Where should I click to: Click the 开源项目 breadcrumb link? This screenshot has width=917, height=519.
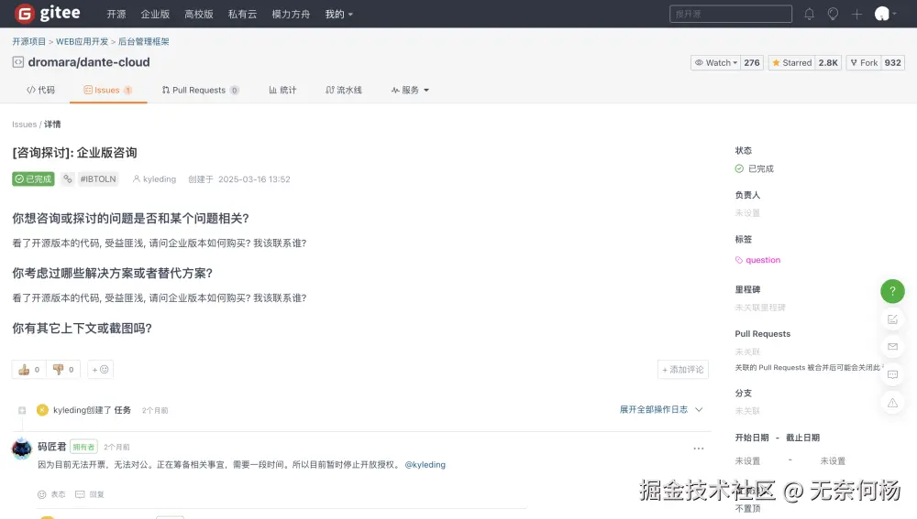[x=28, y=41]
